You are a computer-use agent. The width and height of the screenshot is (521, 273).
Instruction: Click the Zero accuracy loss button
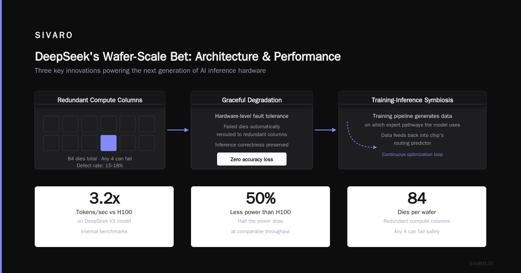click(x=252, y=159)
